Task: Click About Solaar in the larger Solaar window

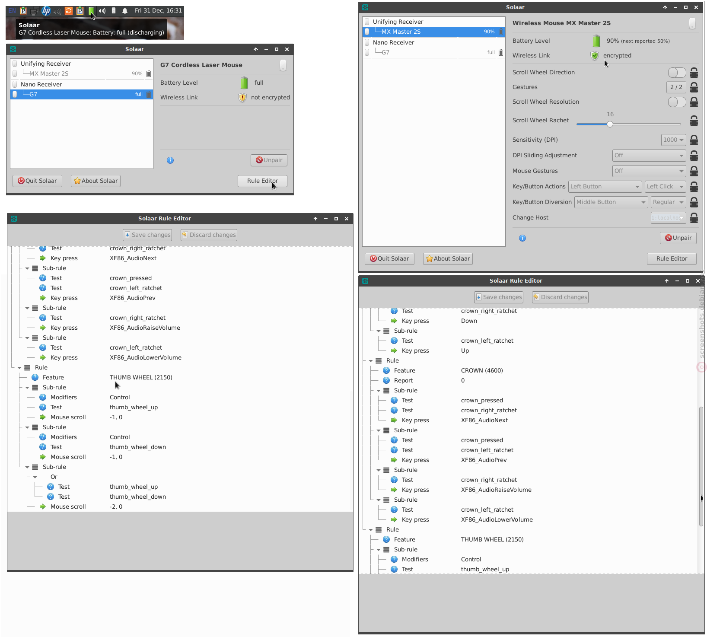Action: 448,258
